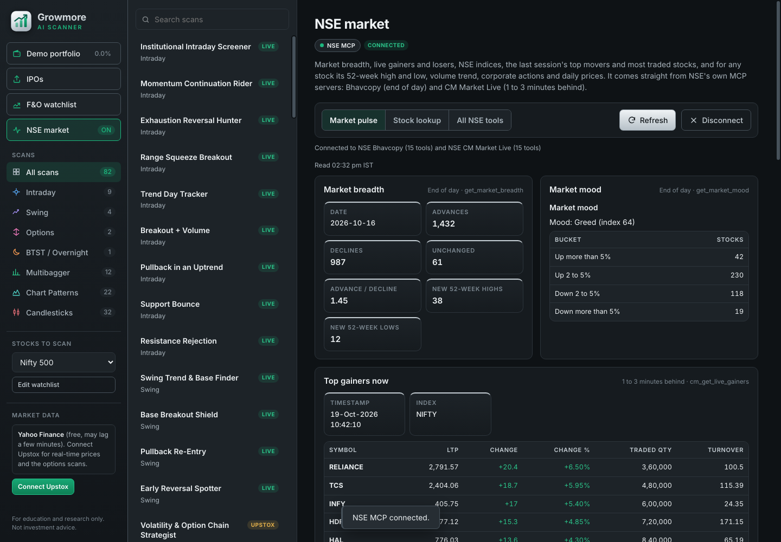This screenshot has width=781, height=542.
Task: Click the IPOs upload icon
Action: click(17, 79)
